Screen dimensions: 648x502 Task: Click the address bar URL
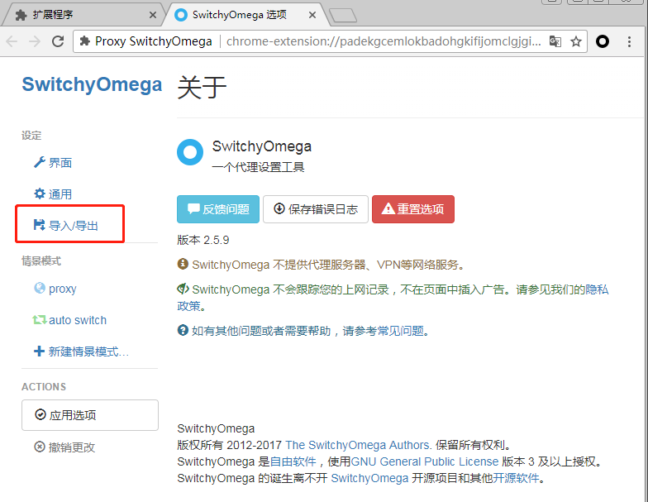[x=384, y=41]
